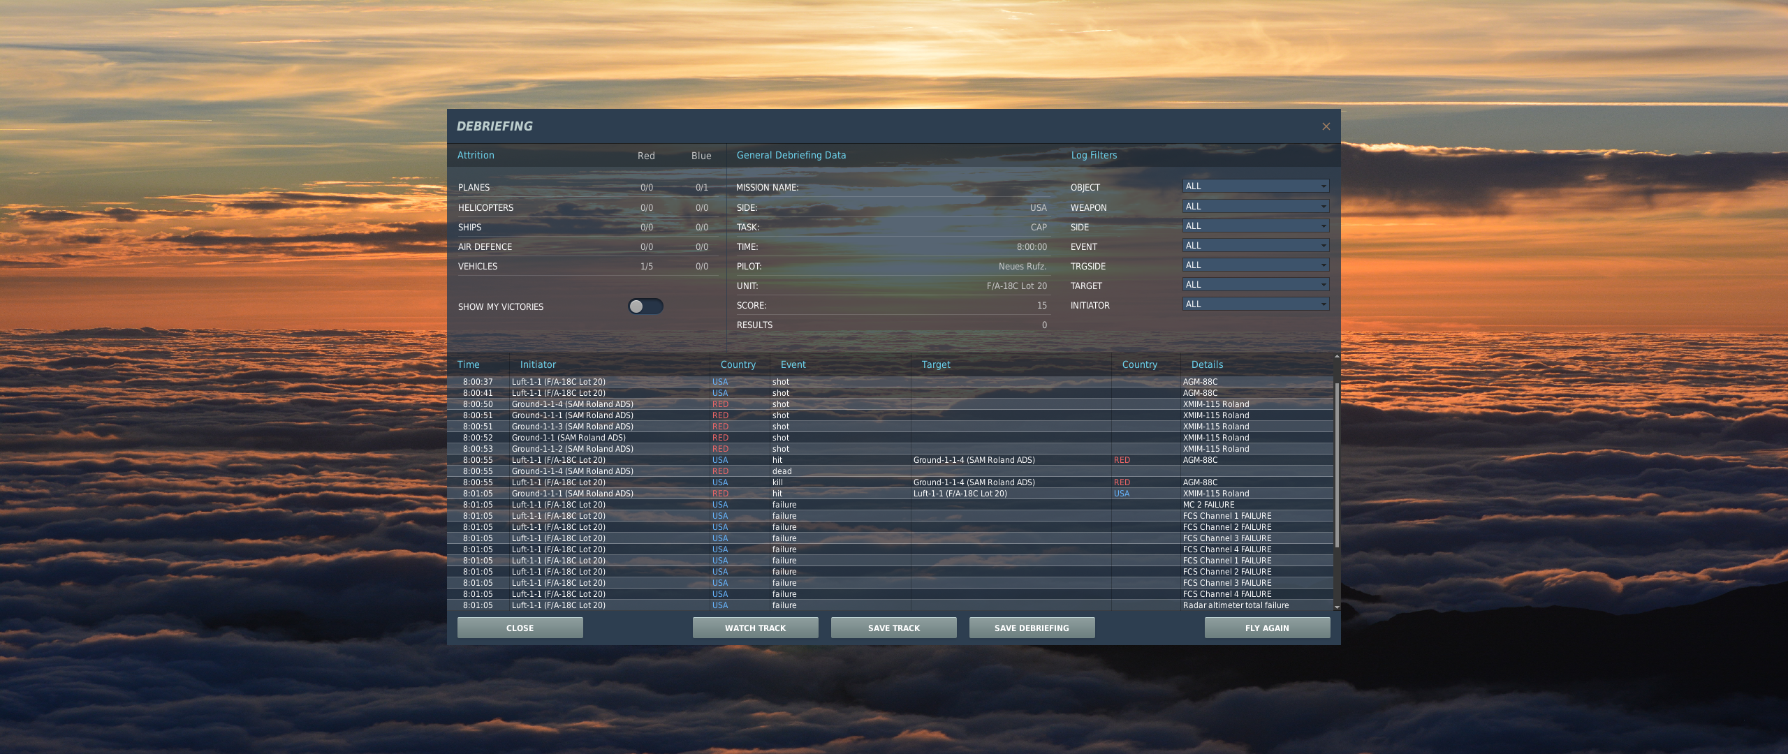Expand the TRGSIDE filter dropdown

(1255, 265)
